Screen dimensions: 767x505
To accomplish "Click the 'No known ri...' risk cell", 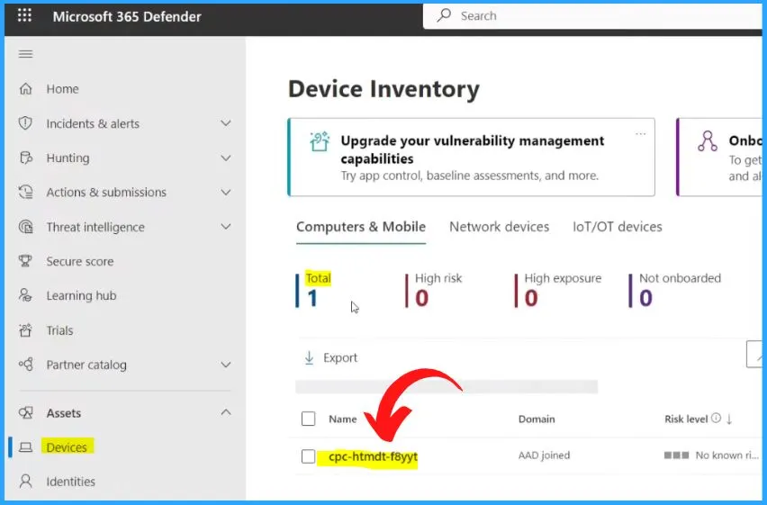I will 711,455.
